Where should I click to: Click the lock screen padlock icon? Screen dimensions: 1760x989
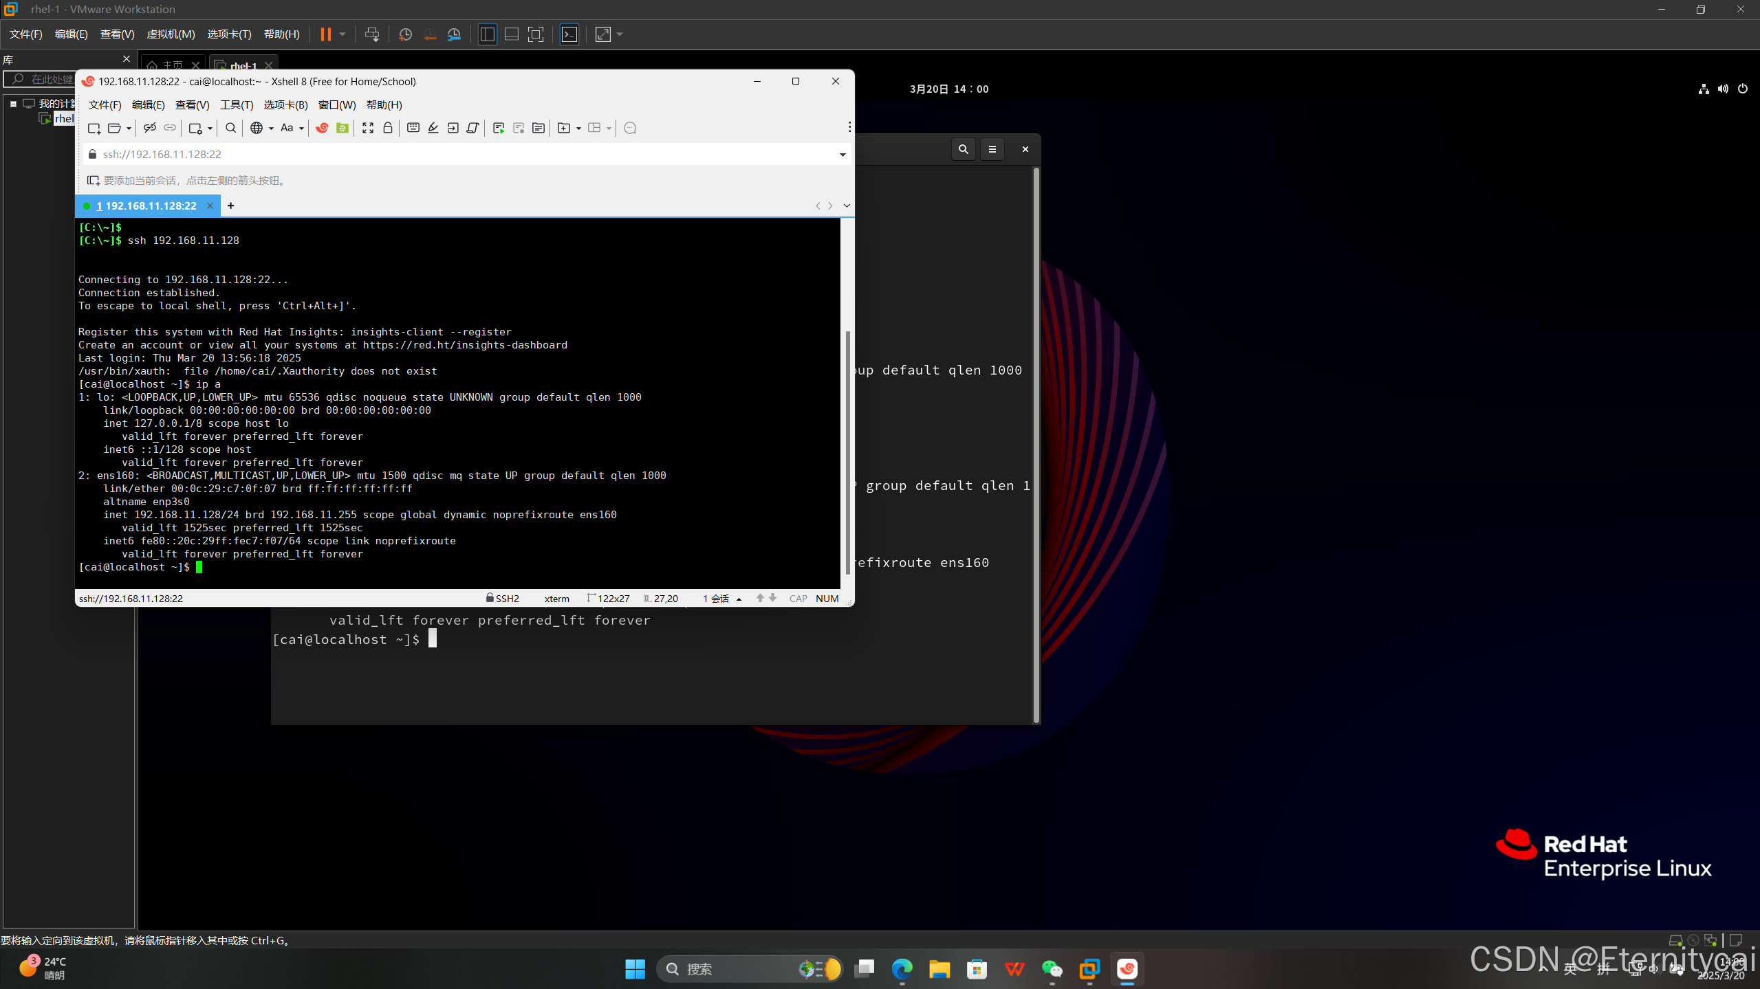(x=388, y=128)
